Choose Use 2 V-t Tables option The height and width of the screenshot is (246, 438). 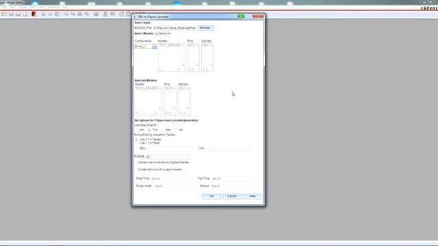tap(136, 139)
